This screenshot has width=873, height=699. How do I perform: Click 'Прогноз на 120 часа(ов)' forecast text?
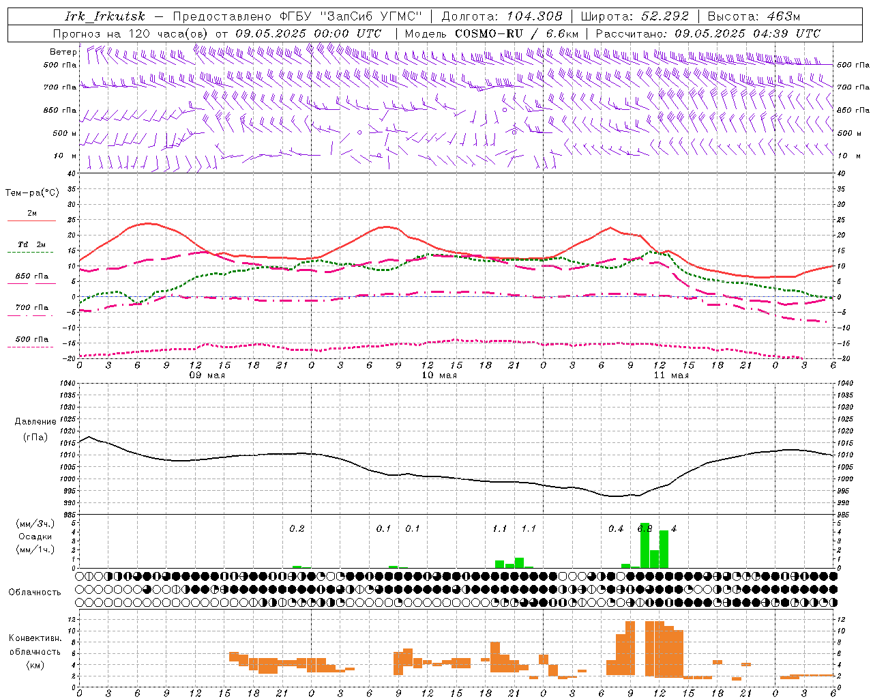(x=131, y=33)
